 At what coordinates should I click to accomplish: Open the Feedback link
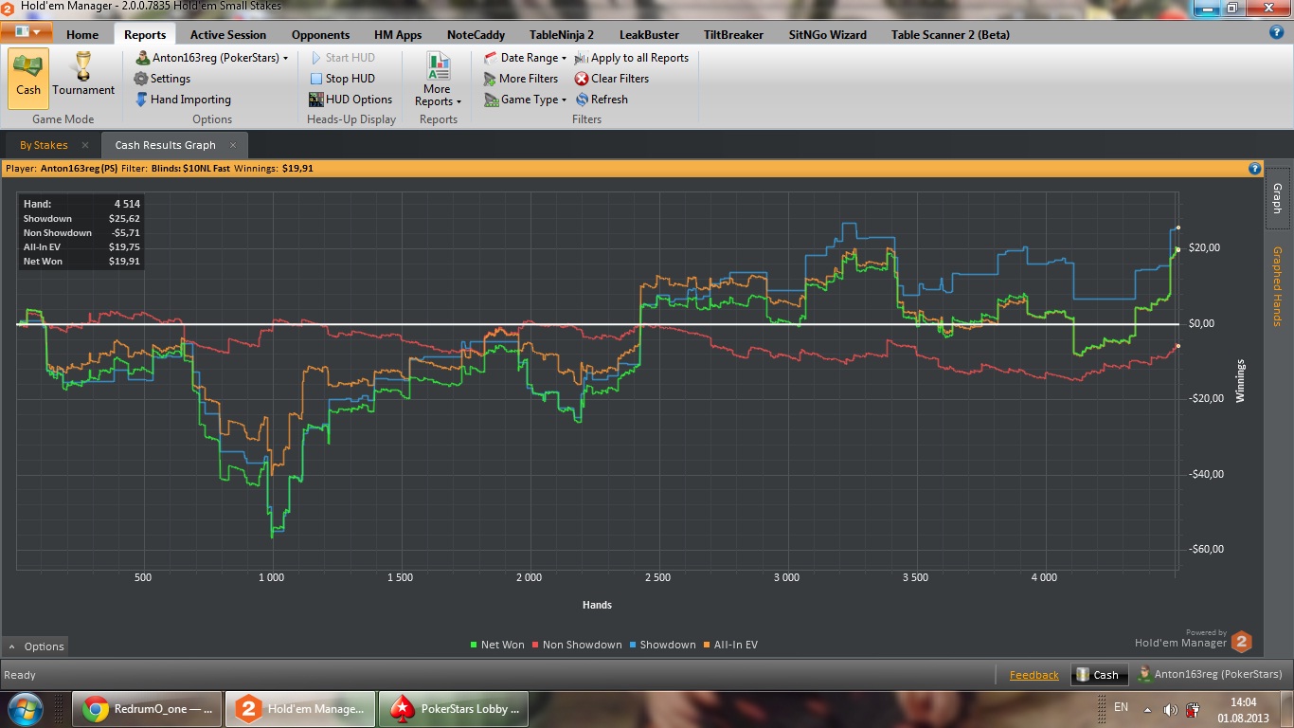(1033, 675)
